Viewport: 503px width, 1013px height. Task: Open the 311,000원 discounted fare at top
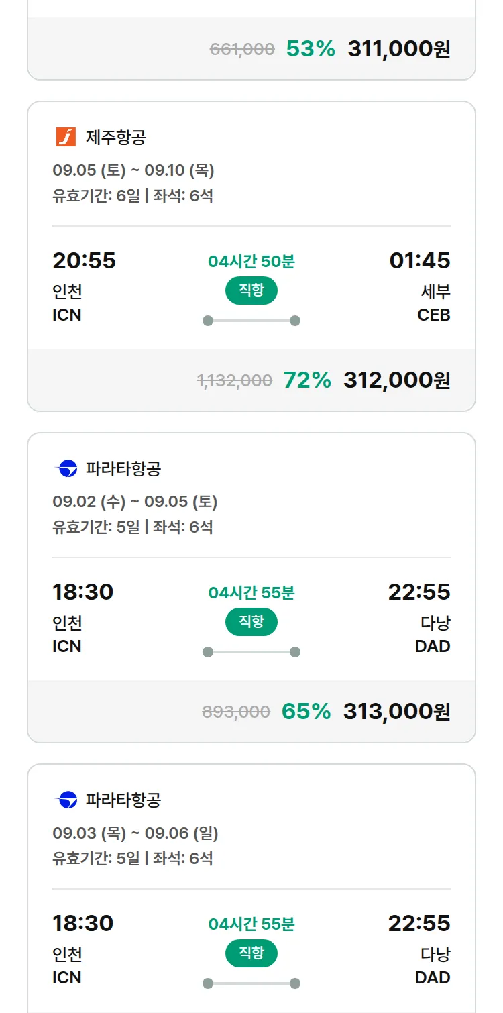[399, 49]
